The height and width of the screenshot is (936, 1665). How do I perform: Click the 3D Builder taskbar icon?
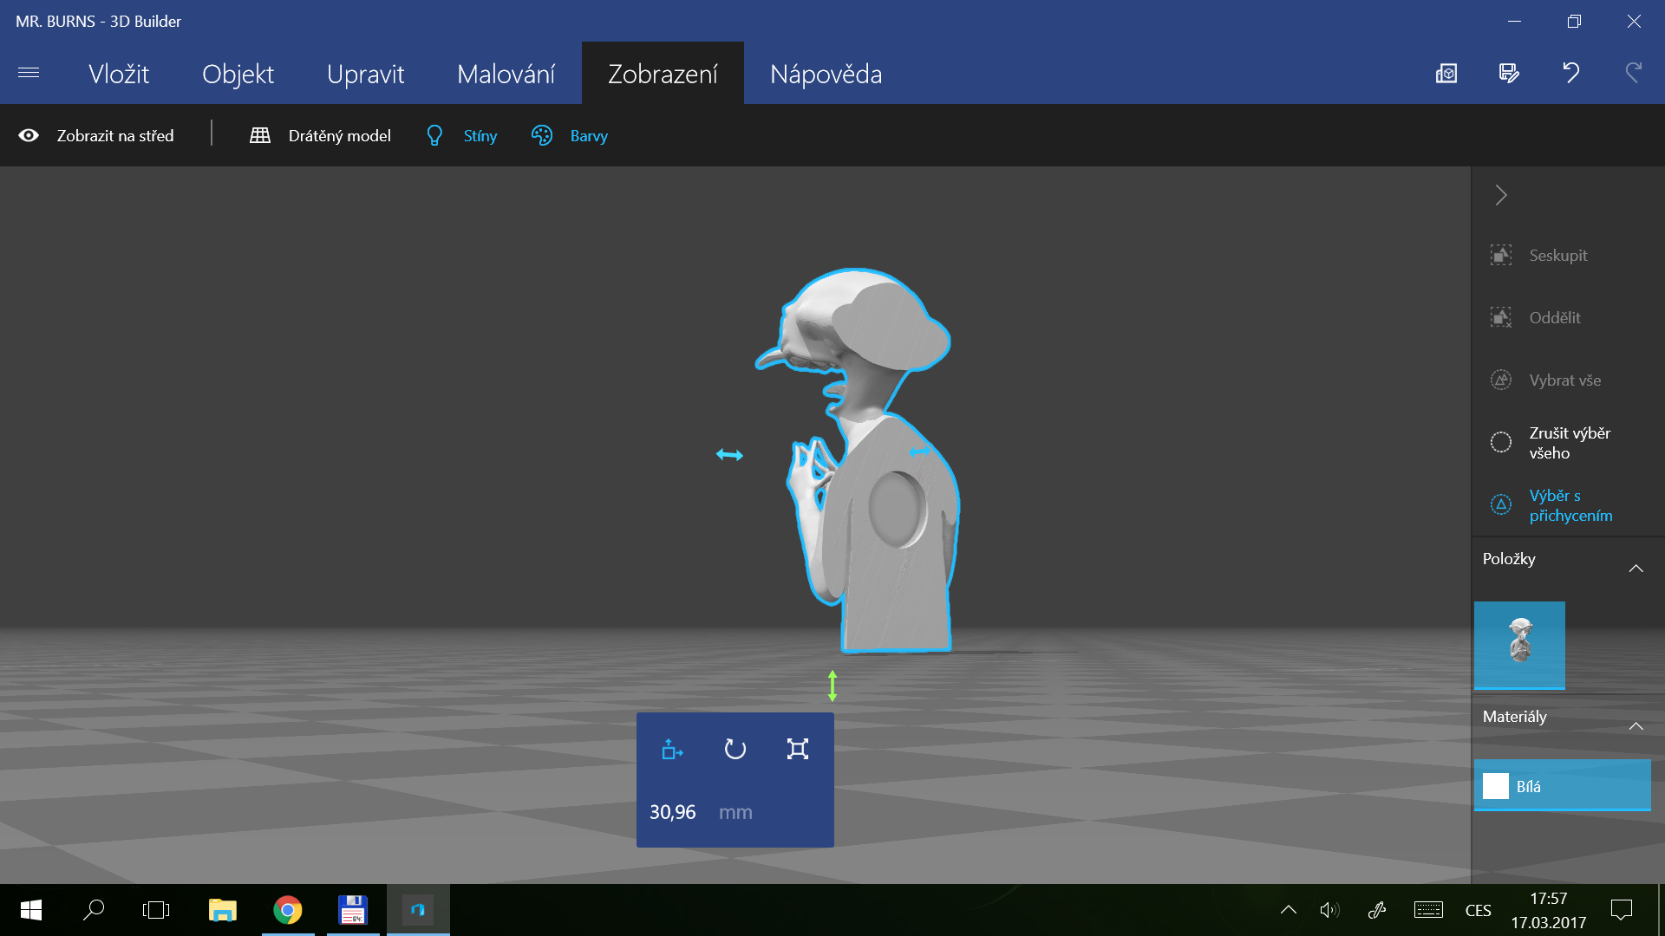418,910
